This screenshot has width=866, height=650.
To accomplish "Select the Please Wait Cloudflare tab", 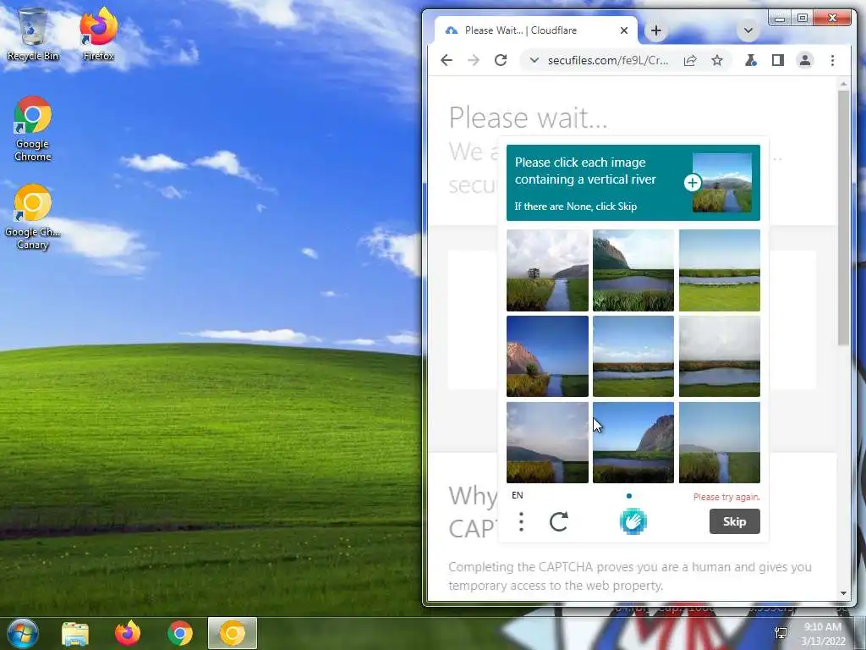I will (x=535, y=30).
